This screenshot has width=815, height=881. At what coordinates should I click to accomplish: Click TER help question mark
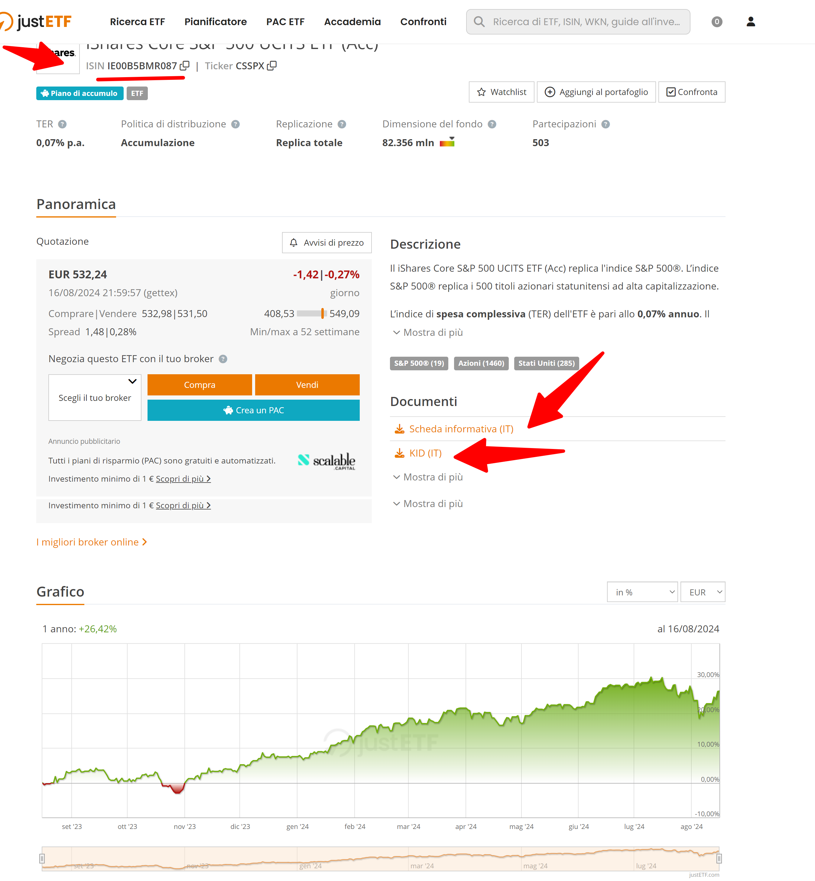[x=63, y=124]
